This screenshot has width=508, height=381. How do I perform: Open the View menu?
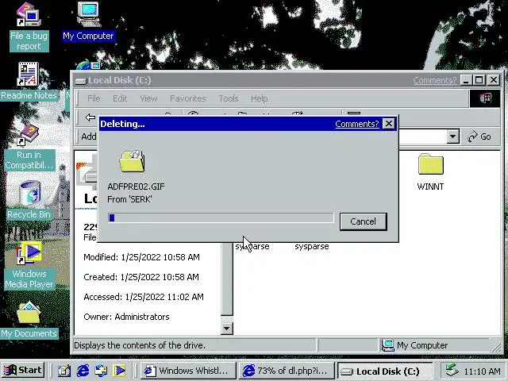148,98
